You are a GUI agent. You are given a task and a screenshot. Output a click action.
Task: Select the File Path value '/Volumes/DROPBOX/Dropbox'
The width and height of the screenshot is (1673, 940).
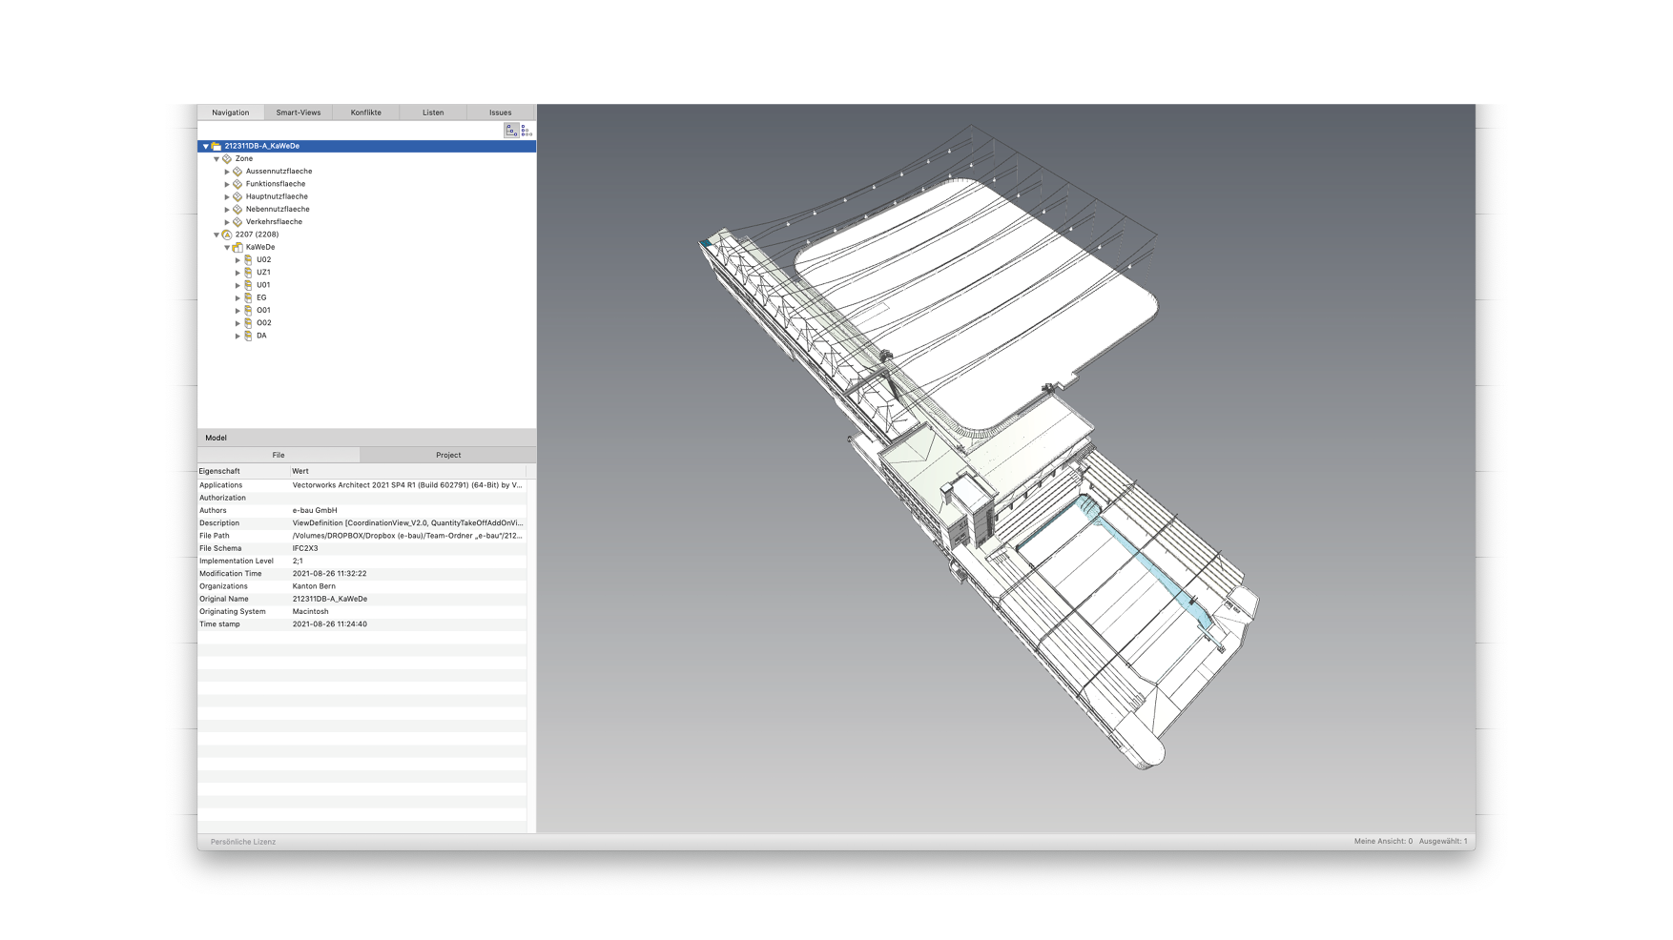[407, 536]
